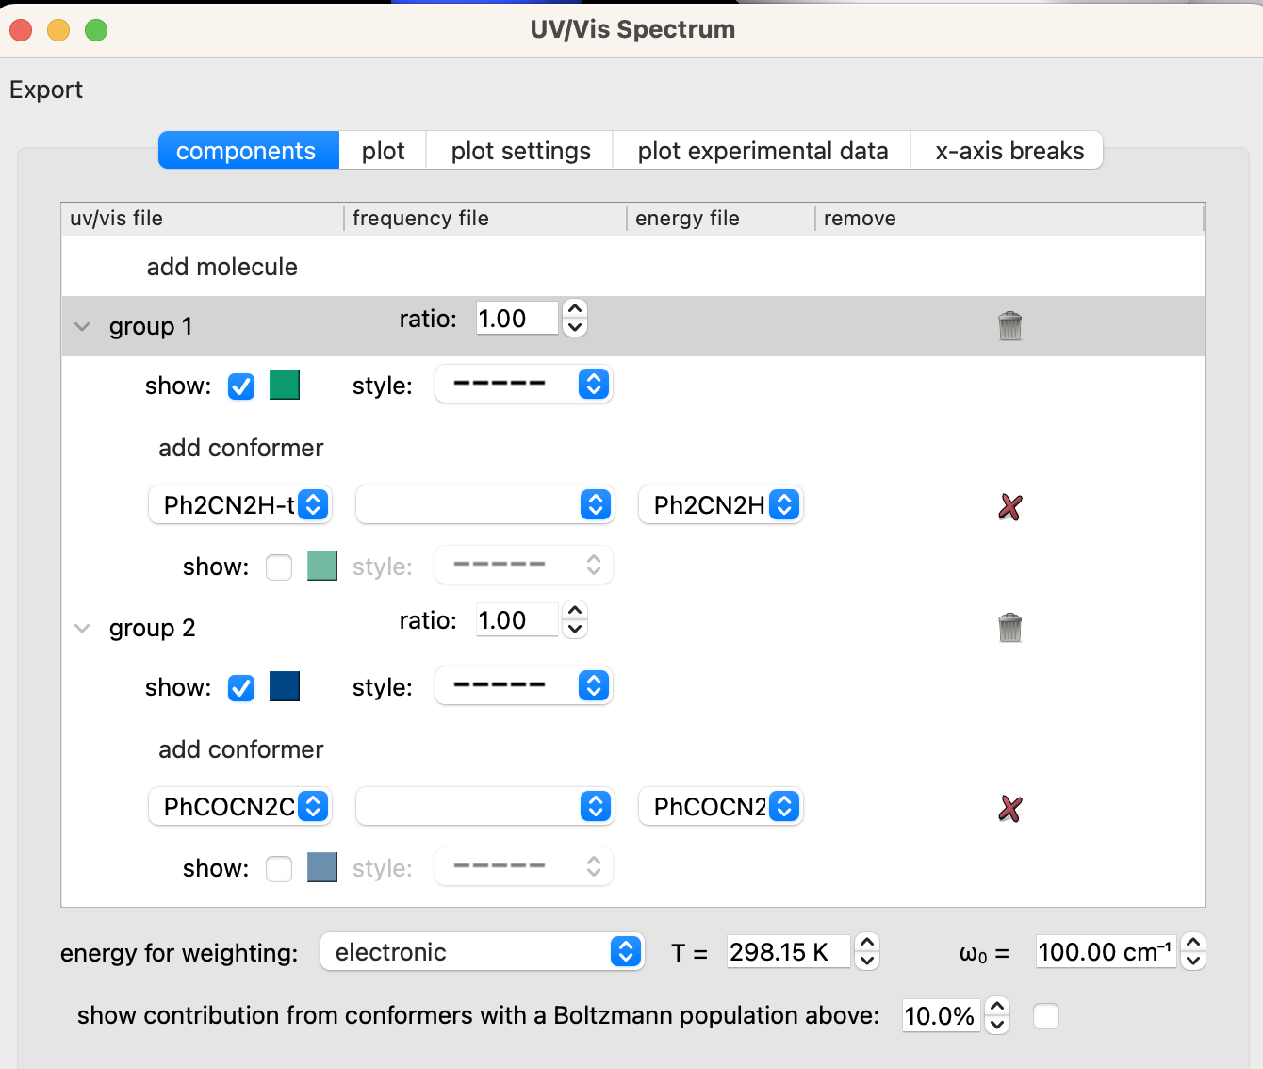Open the light green swatch for Ph2CN2H conformer
Viewport: 1263px width, 1069px height.
(x=322, y=566)
